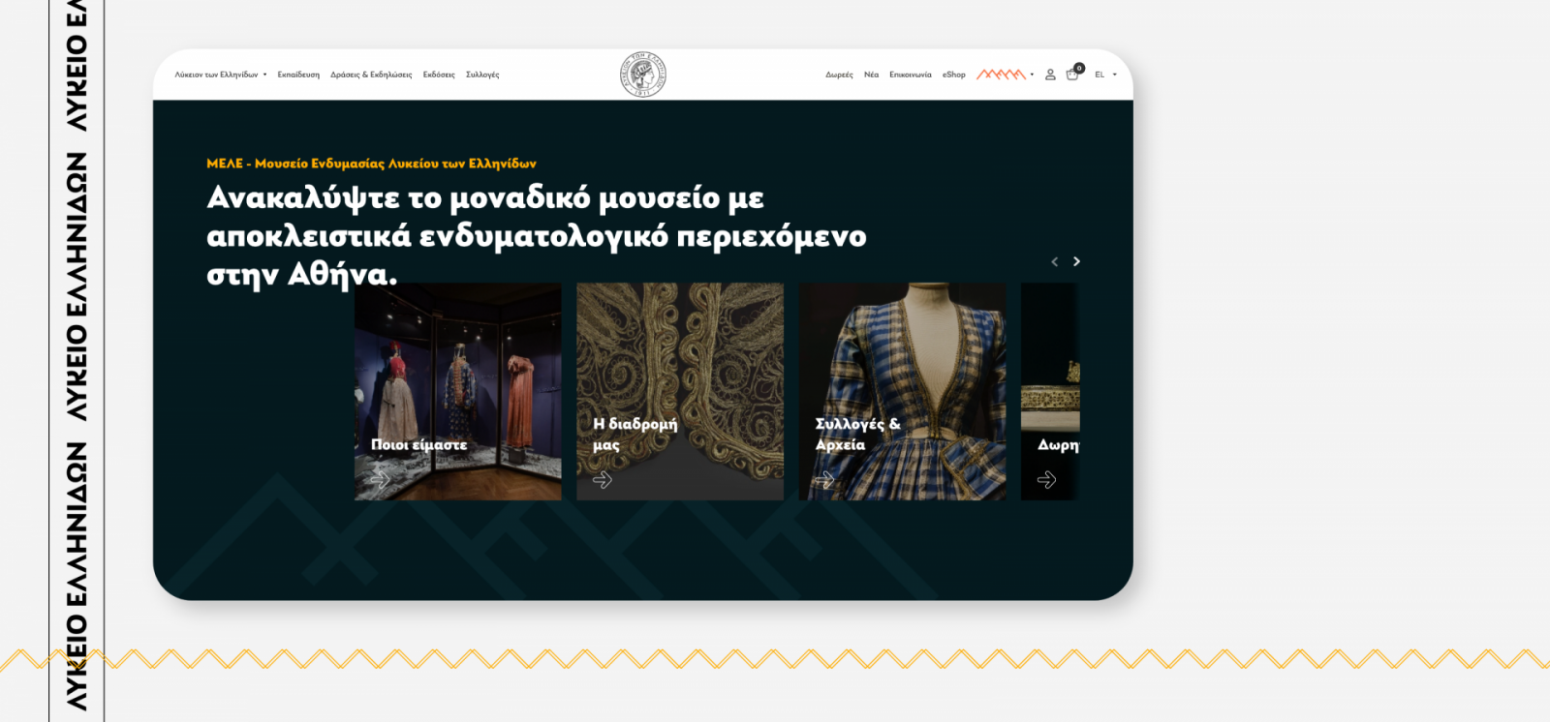This screenshot has height=722, width=1550.
Task: Visit the eShop link
Action: [x=954, y=75]
